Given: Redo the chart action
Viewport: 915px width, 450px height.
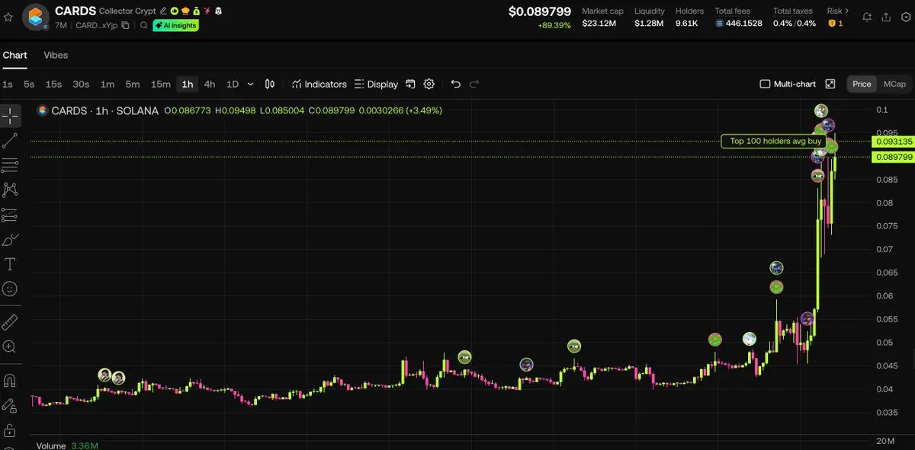Looking at the screenshot, I should (x=474, y=84).
